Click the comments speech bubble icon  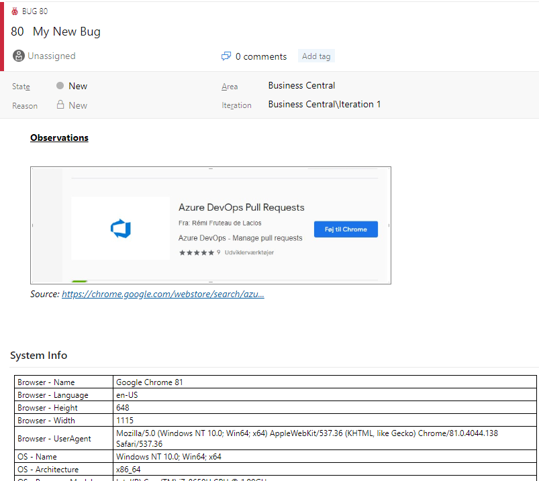(226, 56)
